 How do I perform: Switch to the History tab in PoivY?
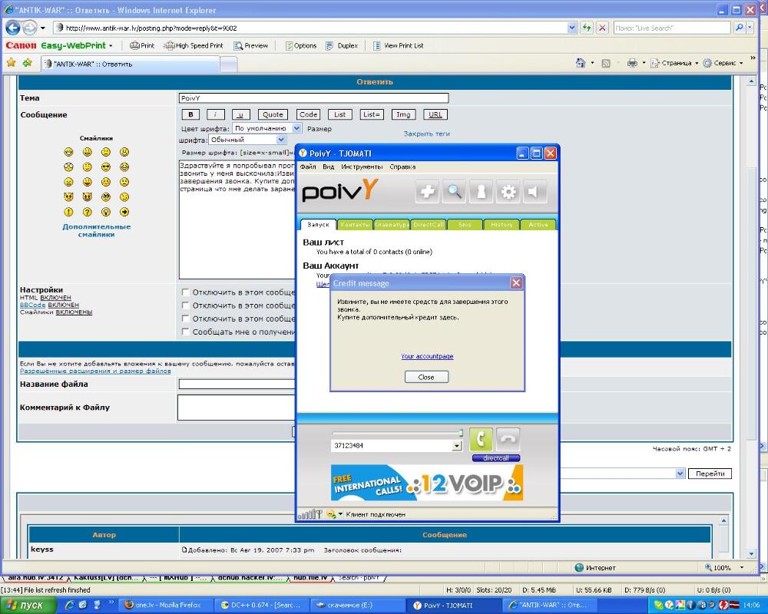tap(502, 225)
